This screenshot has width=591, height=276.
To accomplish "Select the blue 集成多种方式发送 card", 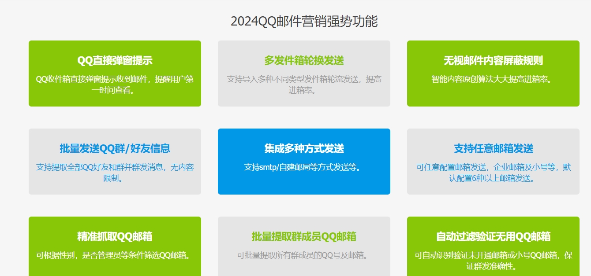I will (x=304, y=162).
